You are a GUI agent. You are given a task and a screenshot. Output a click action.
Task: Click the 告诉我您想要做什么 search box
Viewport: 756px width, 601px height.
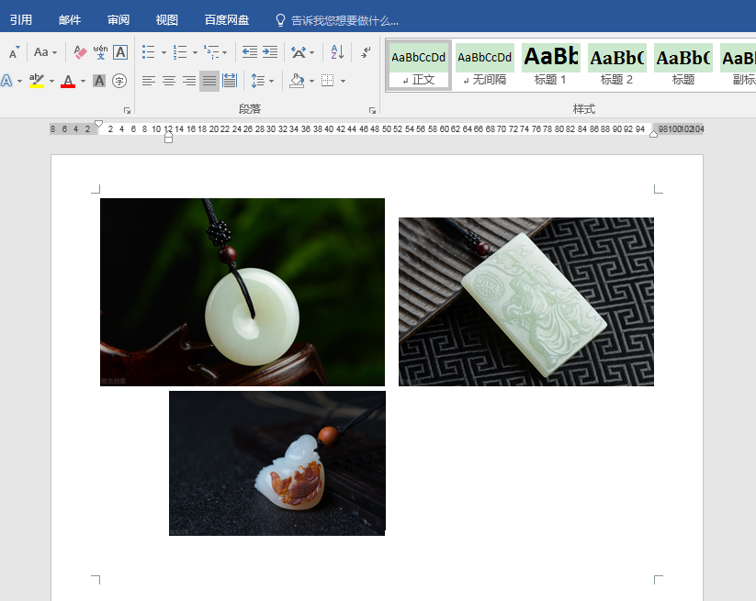click(344, 21)
